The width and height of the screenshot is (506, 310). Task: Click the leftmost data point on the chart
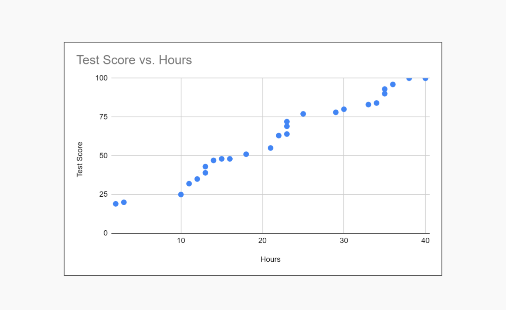pos(116,204)
